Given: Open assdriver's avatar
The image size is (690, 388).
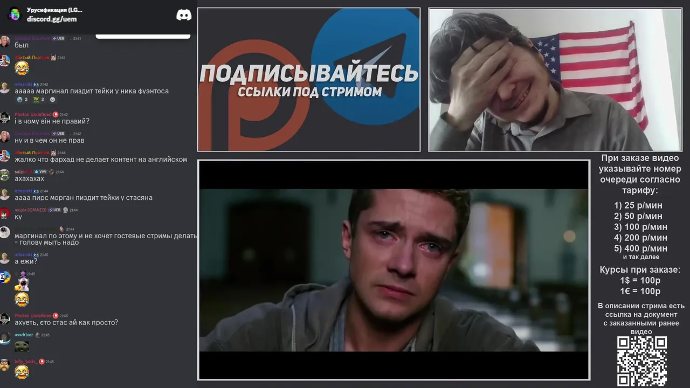Looking at the screenshot, I should click(x=5, y=338).
